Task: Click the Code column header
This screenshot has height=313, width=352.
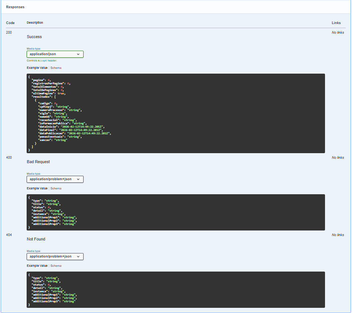Action: point(10,23)
